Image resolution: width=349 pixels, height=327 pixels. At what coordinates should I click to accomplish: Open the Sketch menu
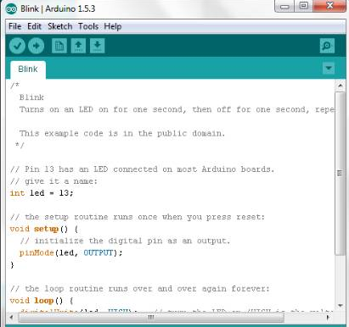pyautogui.click(x=59, y=26)
